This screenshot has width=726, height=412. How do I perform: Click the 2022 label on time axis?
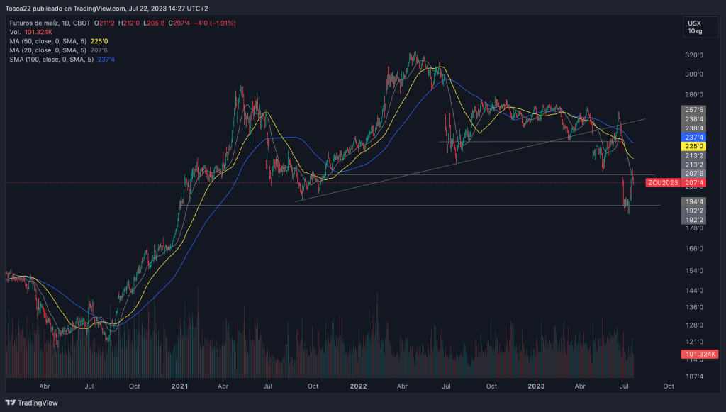358,387
